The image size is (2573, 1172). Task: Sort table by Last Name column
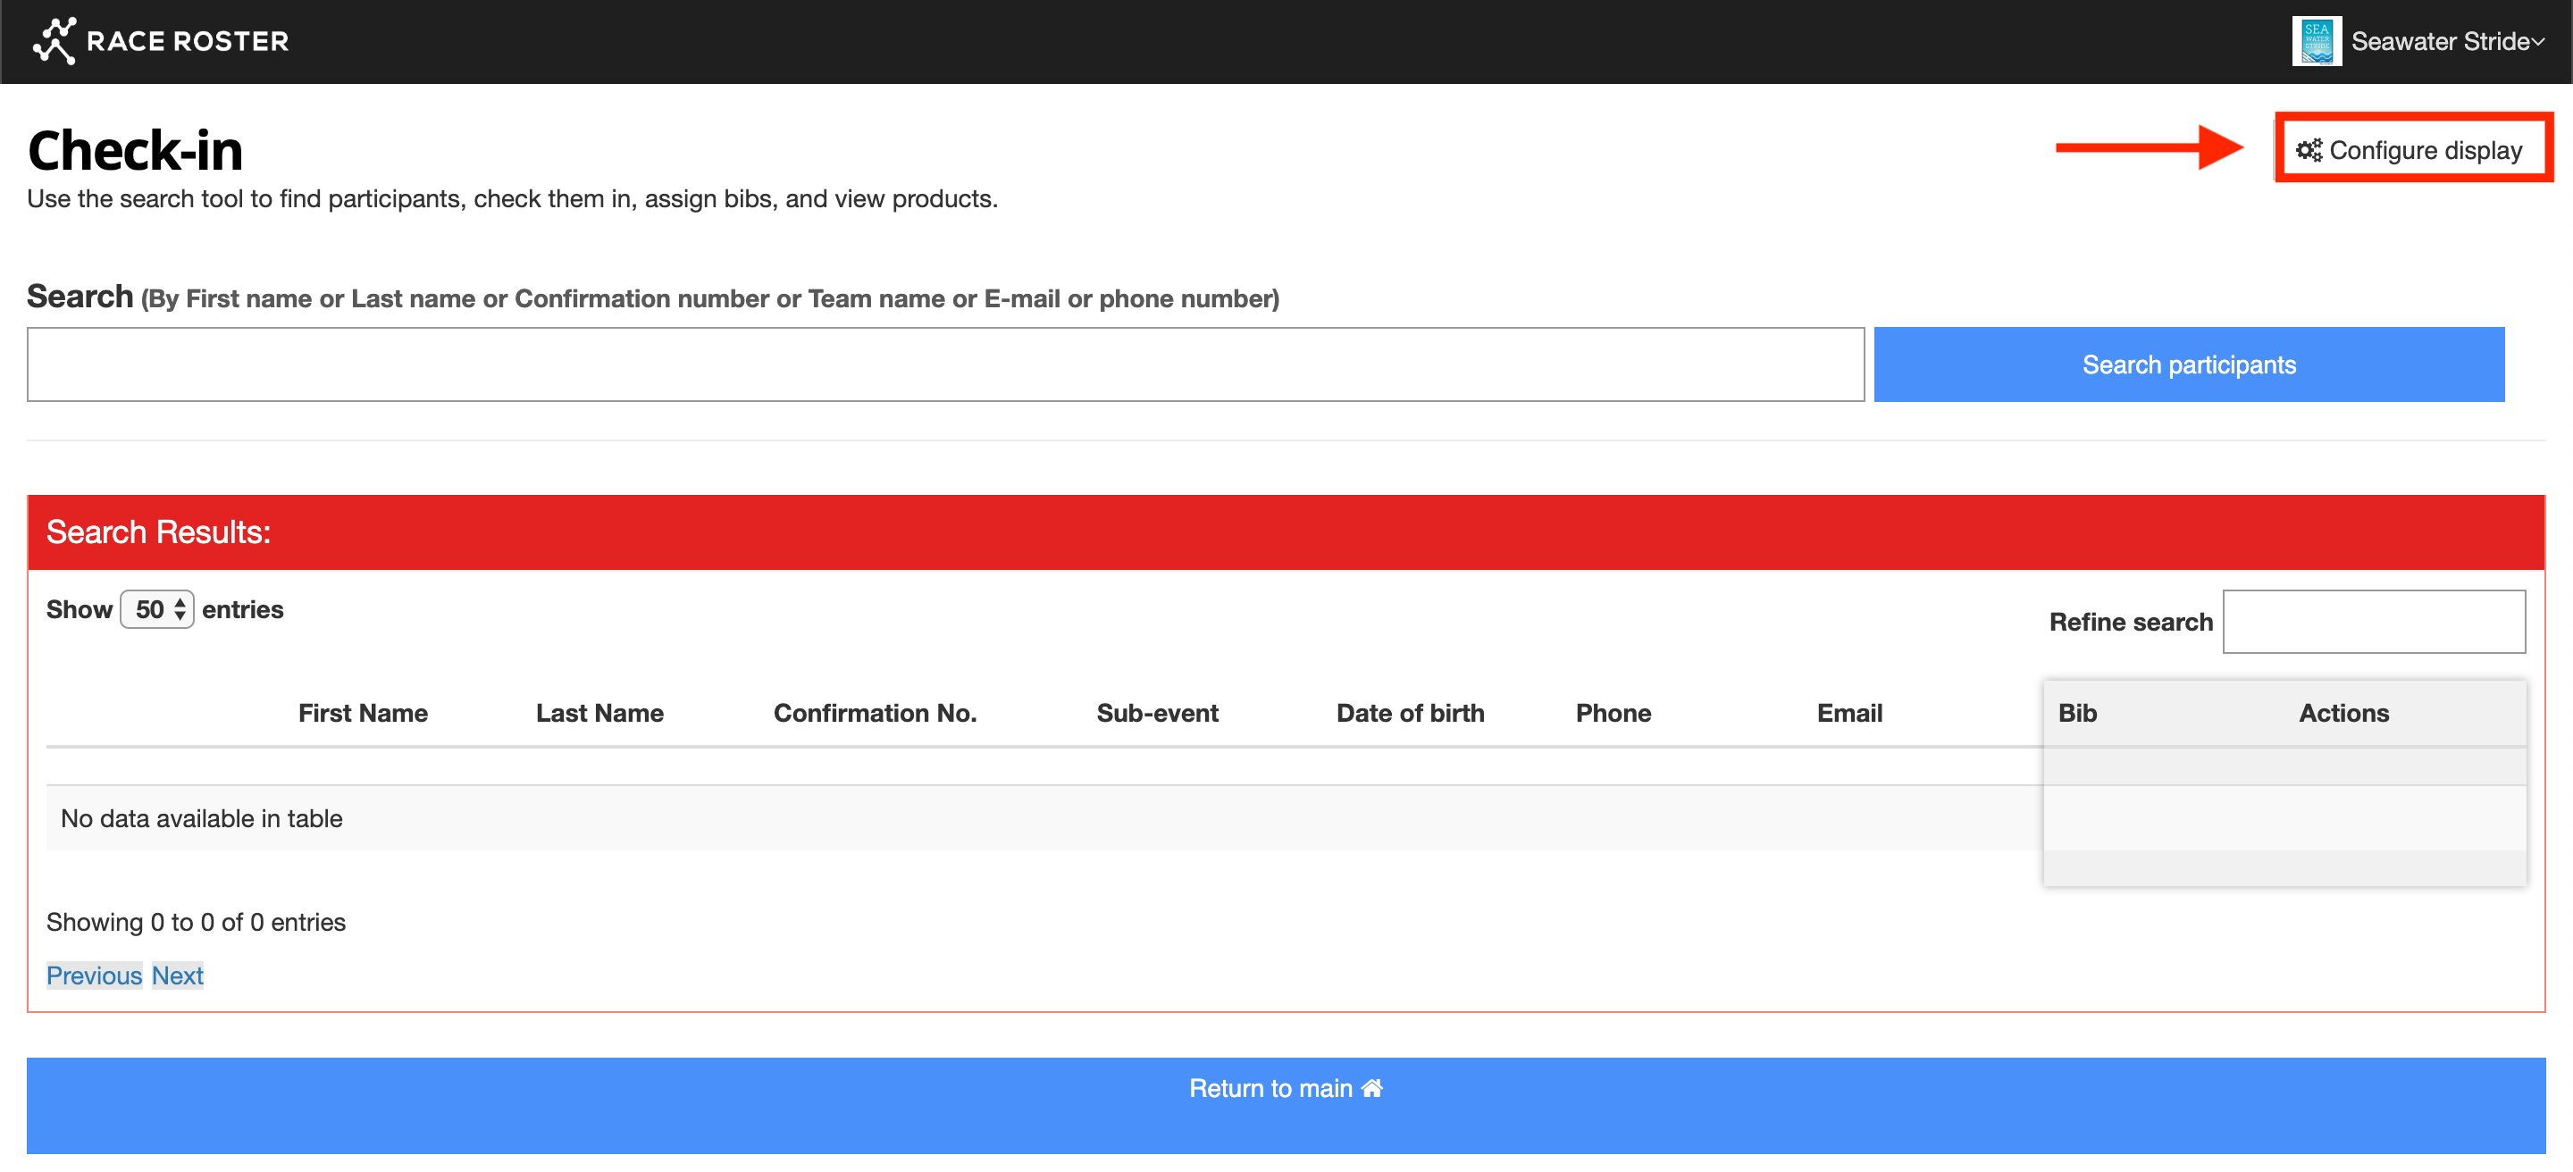pyautogui.click(x=599, y=713)
